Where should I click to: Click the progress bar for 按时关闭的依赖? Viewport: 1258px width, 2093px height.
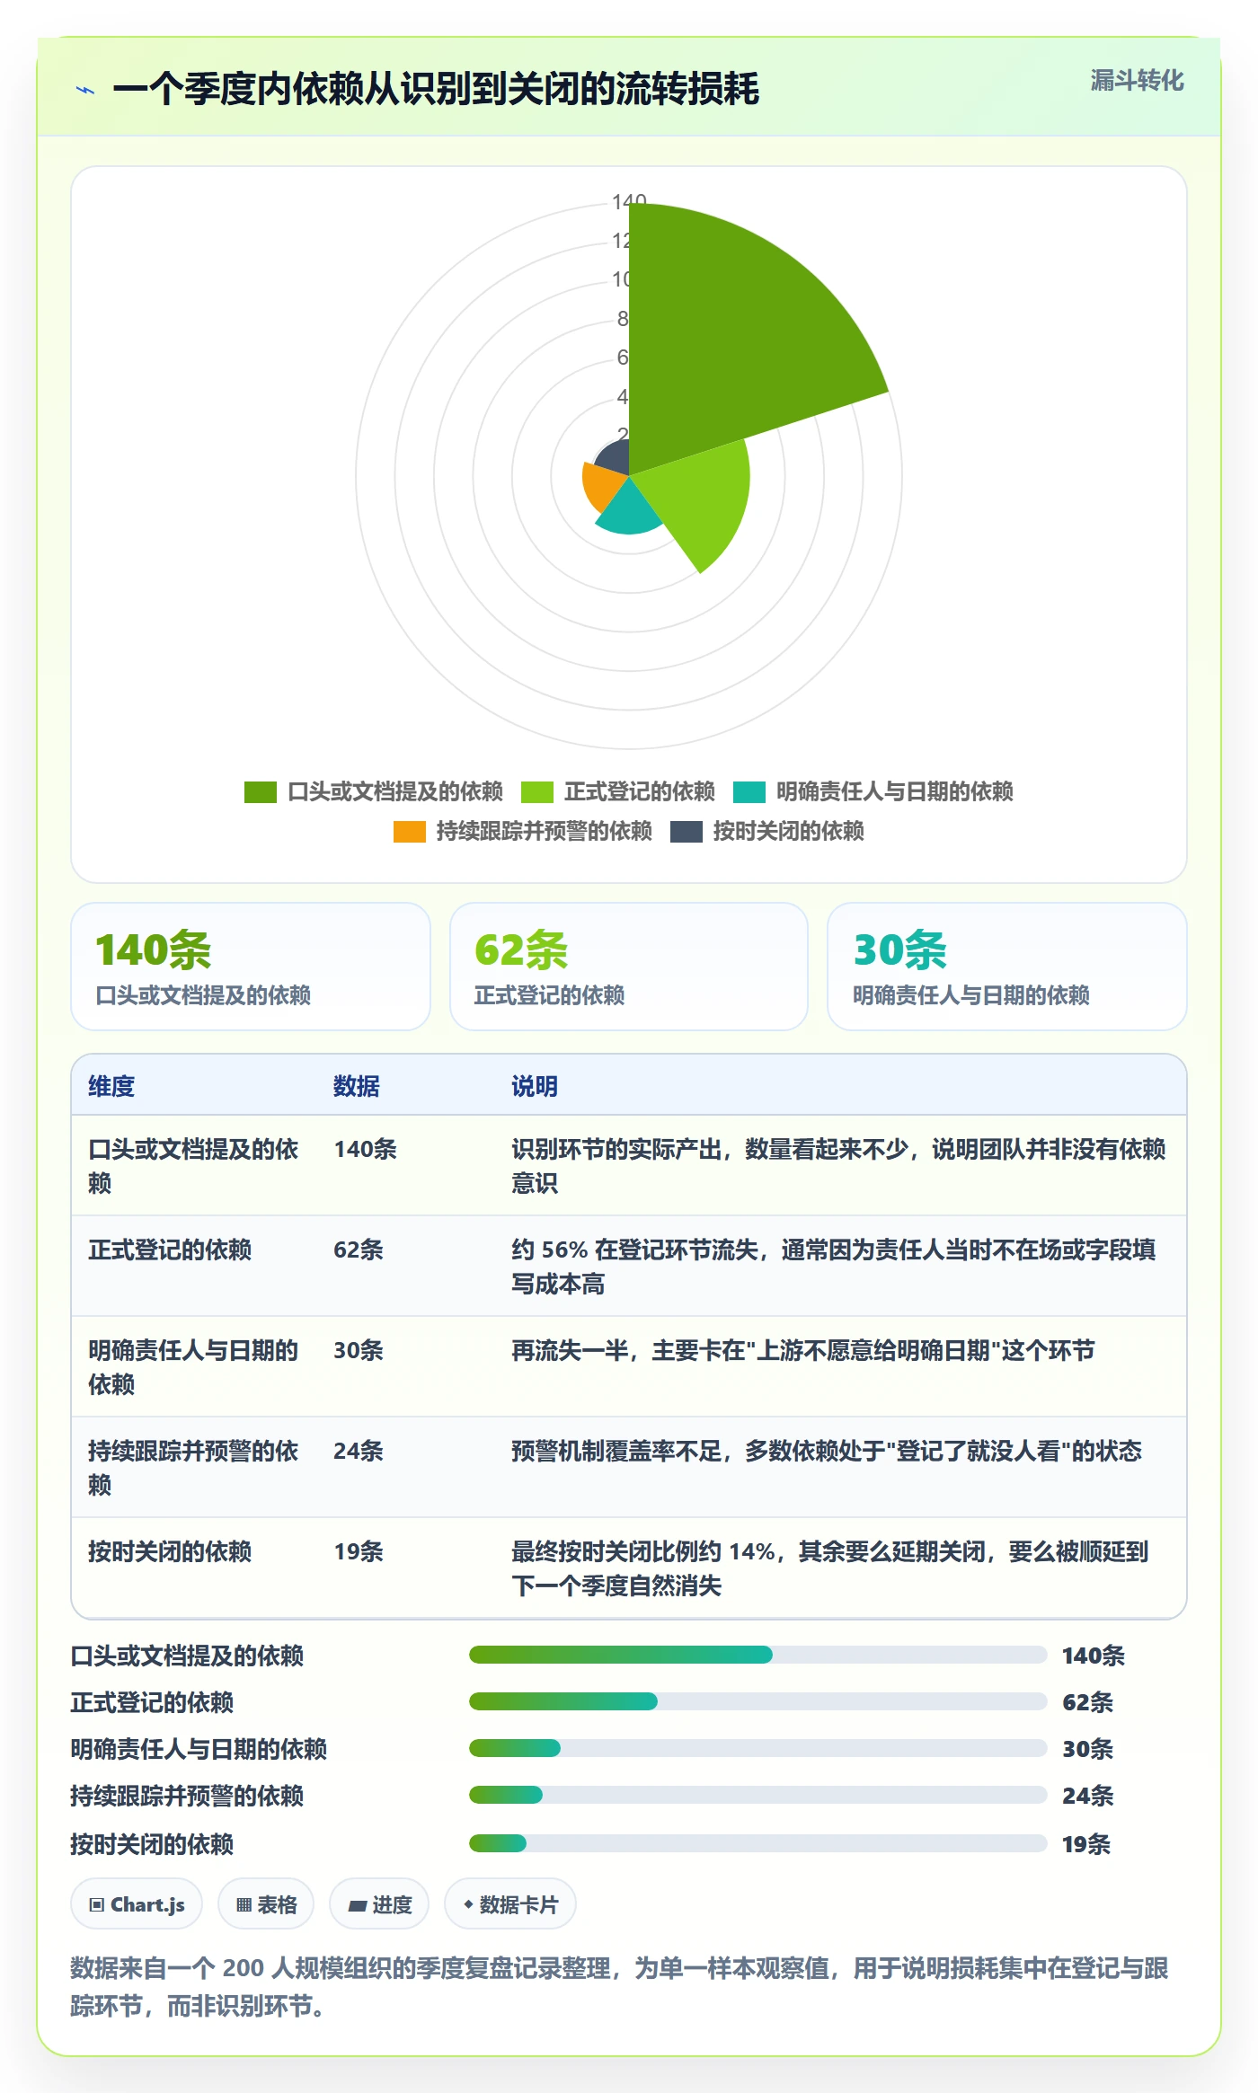coord(758,1843)
